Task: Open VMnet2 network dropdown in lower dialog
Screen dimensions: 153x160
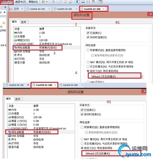Action: (111, 154)
